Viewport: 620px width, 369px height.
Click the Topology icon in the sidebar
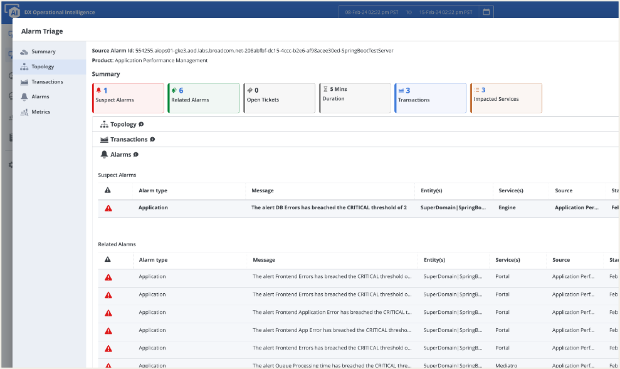pyautogui.click(x=24, y=66)
